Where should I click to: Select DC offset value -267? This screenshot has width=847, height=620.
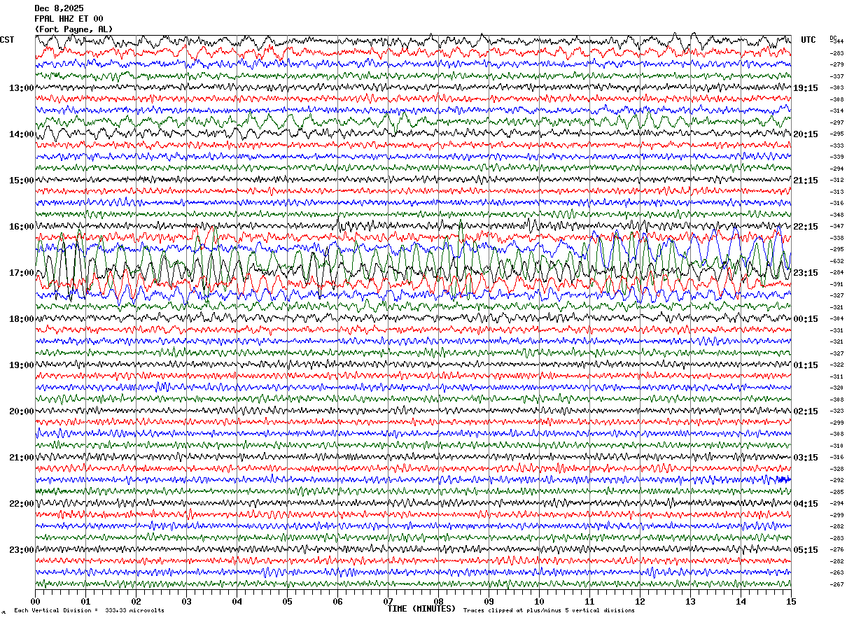pos(836,584)
